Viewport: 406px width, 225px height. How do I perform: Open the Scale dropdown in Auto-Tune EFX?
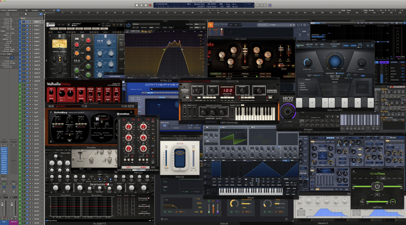[x=322, y=45]
